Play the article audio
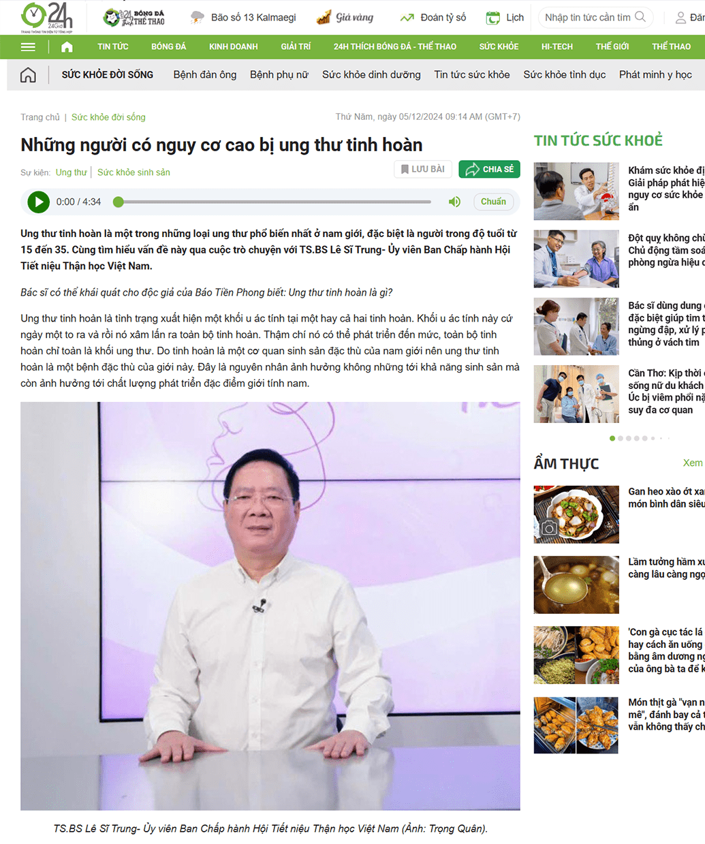 click(x=38, y=202)
